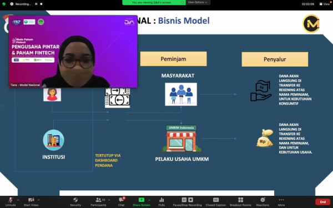333x208 pixels.
Task: Open the Security menu
Action: pyautogui.click(x=75, y=202)
